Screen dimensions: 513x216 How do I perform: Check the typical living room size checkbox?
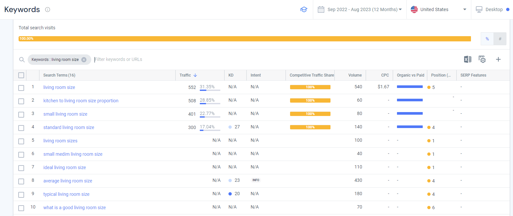coord(21,195)
